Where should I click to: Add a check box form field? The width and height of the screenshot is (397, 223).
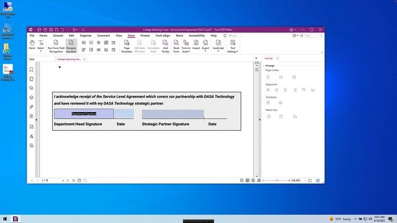click(91, 43)
